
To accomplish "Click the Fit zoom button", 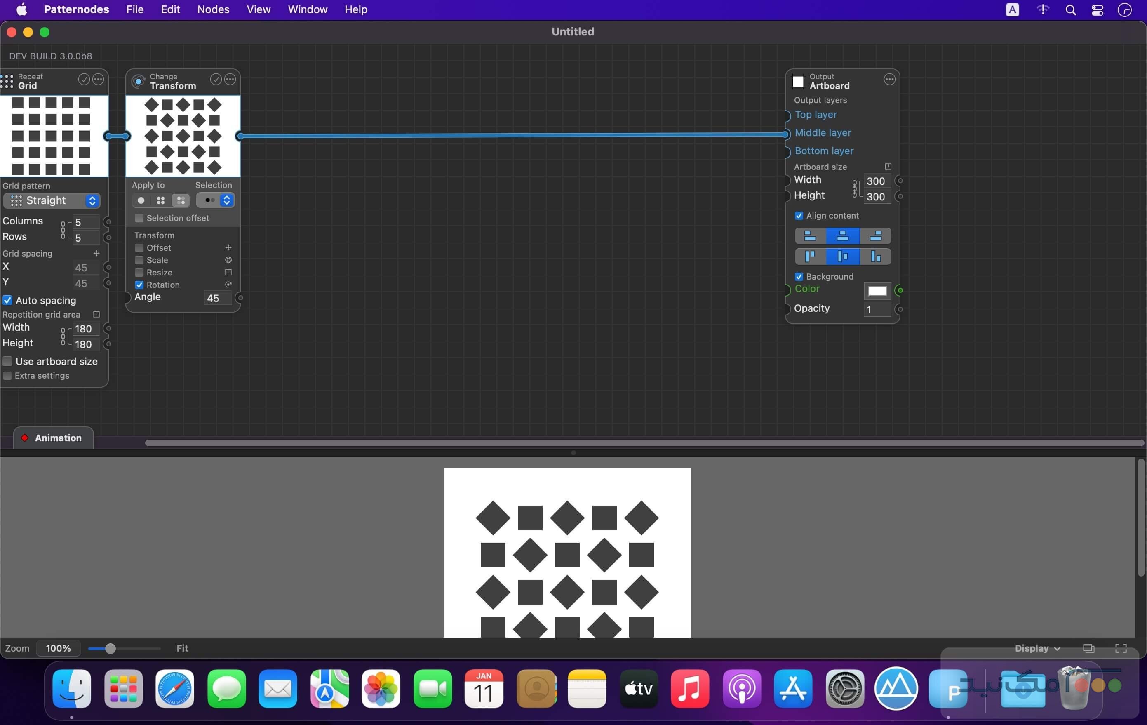I will coord(182,648).
